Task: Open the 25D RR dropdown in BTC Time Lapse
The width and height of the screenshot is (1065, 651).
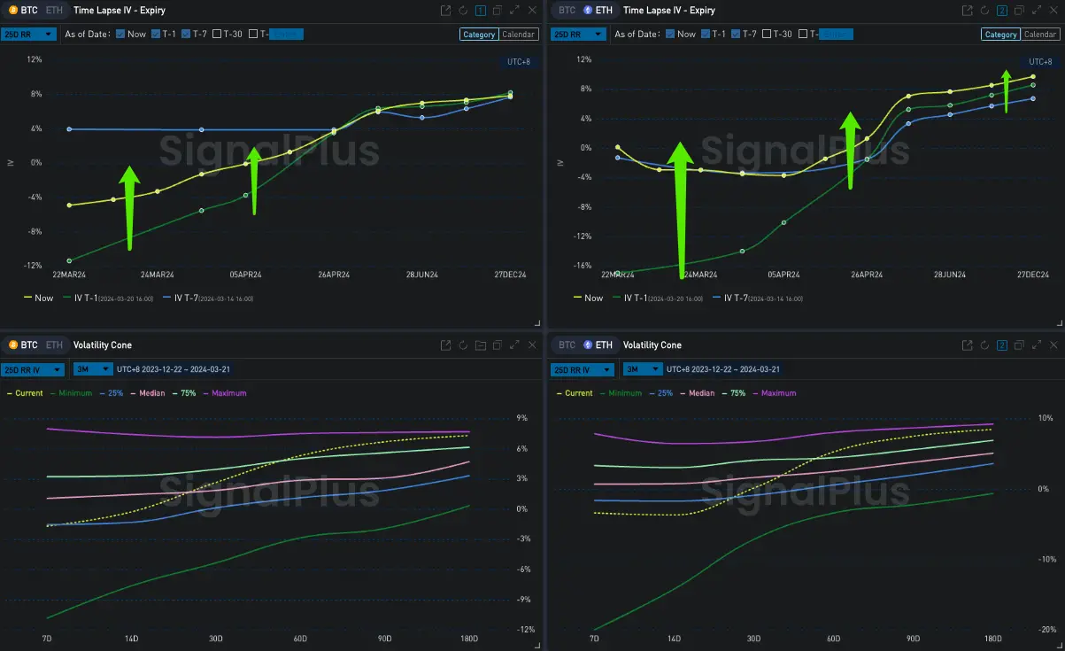Action: pos(30,35)
